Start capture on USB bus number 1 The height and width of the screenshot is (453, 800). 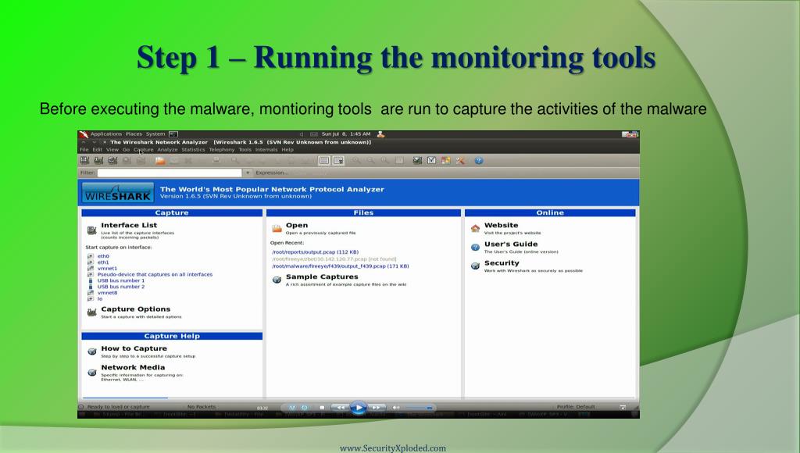pyautogui.click(x=121, y=280)
